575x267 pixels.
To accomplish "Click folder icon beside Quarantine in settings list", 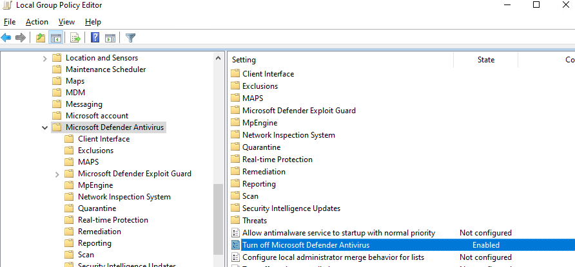I will coord(235,147).
